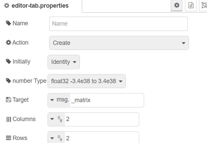Click the tag icon next to Name
This screenshot has height=143, width=207.
click(x=8, y=23)
